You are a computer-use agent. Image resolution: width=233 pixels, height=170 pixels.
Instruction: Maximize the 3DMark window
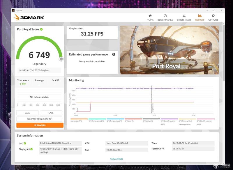[x=214, y=10]
